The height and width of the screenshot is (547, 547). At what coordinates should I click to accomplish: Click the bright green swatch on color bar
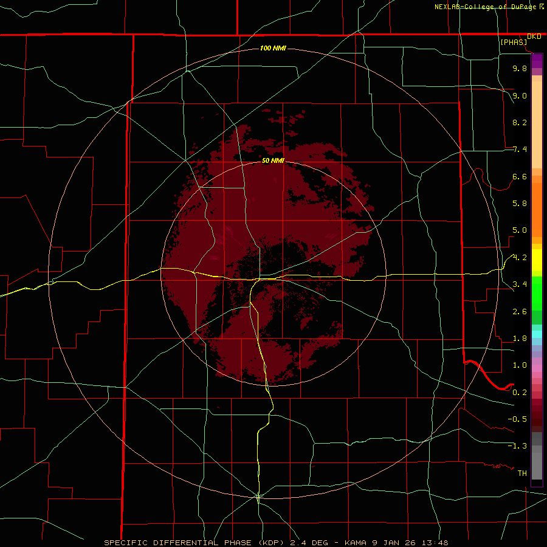coord(537,293)
